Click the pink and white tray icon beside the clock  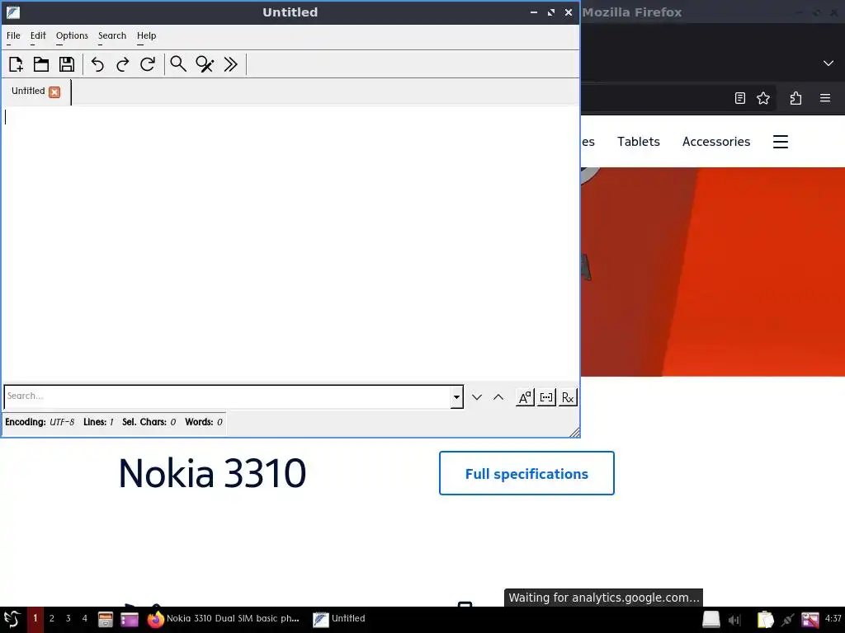[x=810, y=620]
